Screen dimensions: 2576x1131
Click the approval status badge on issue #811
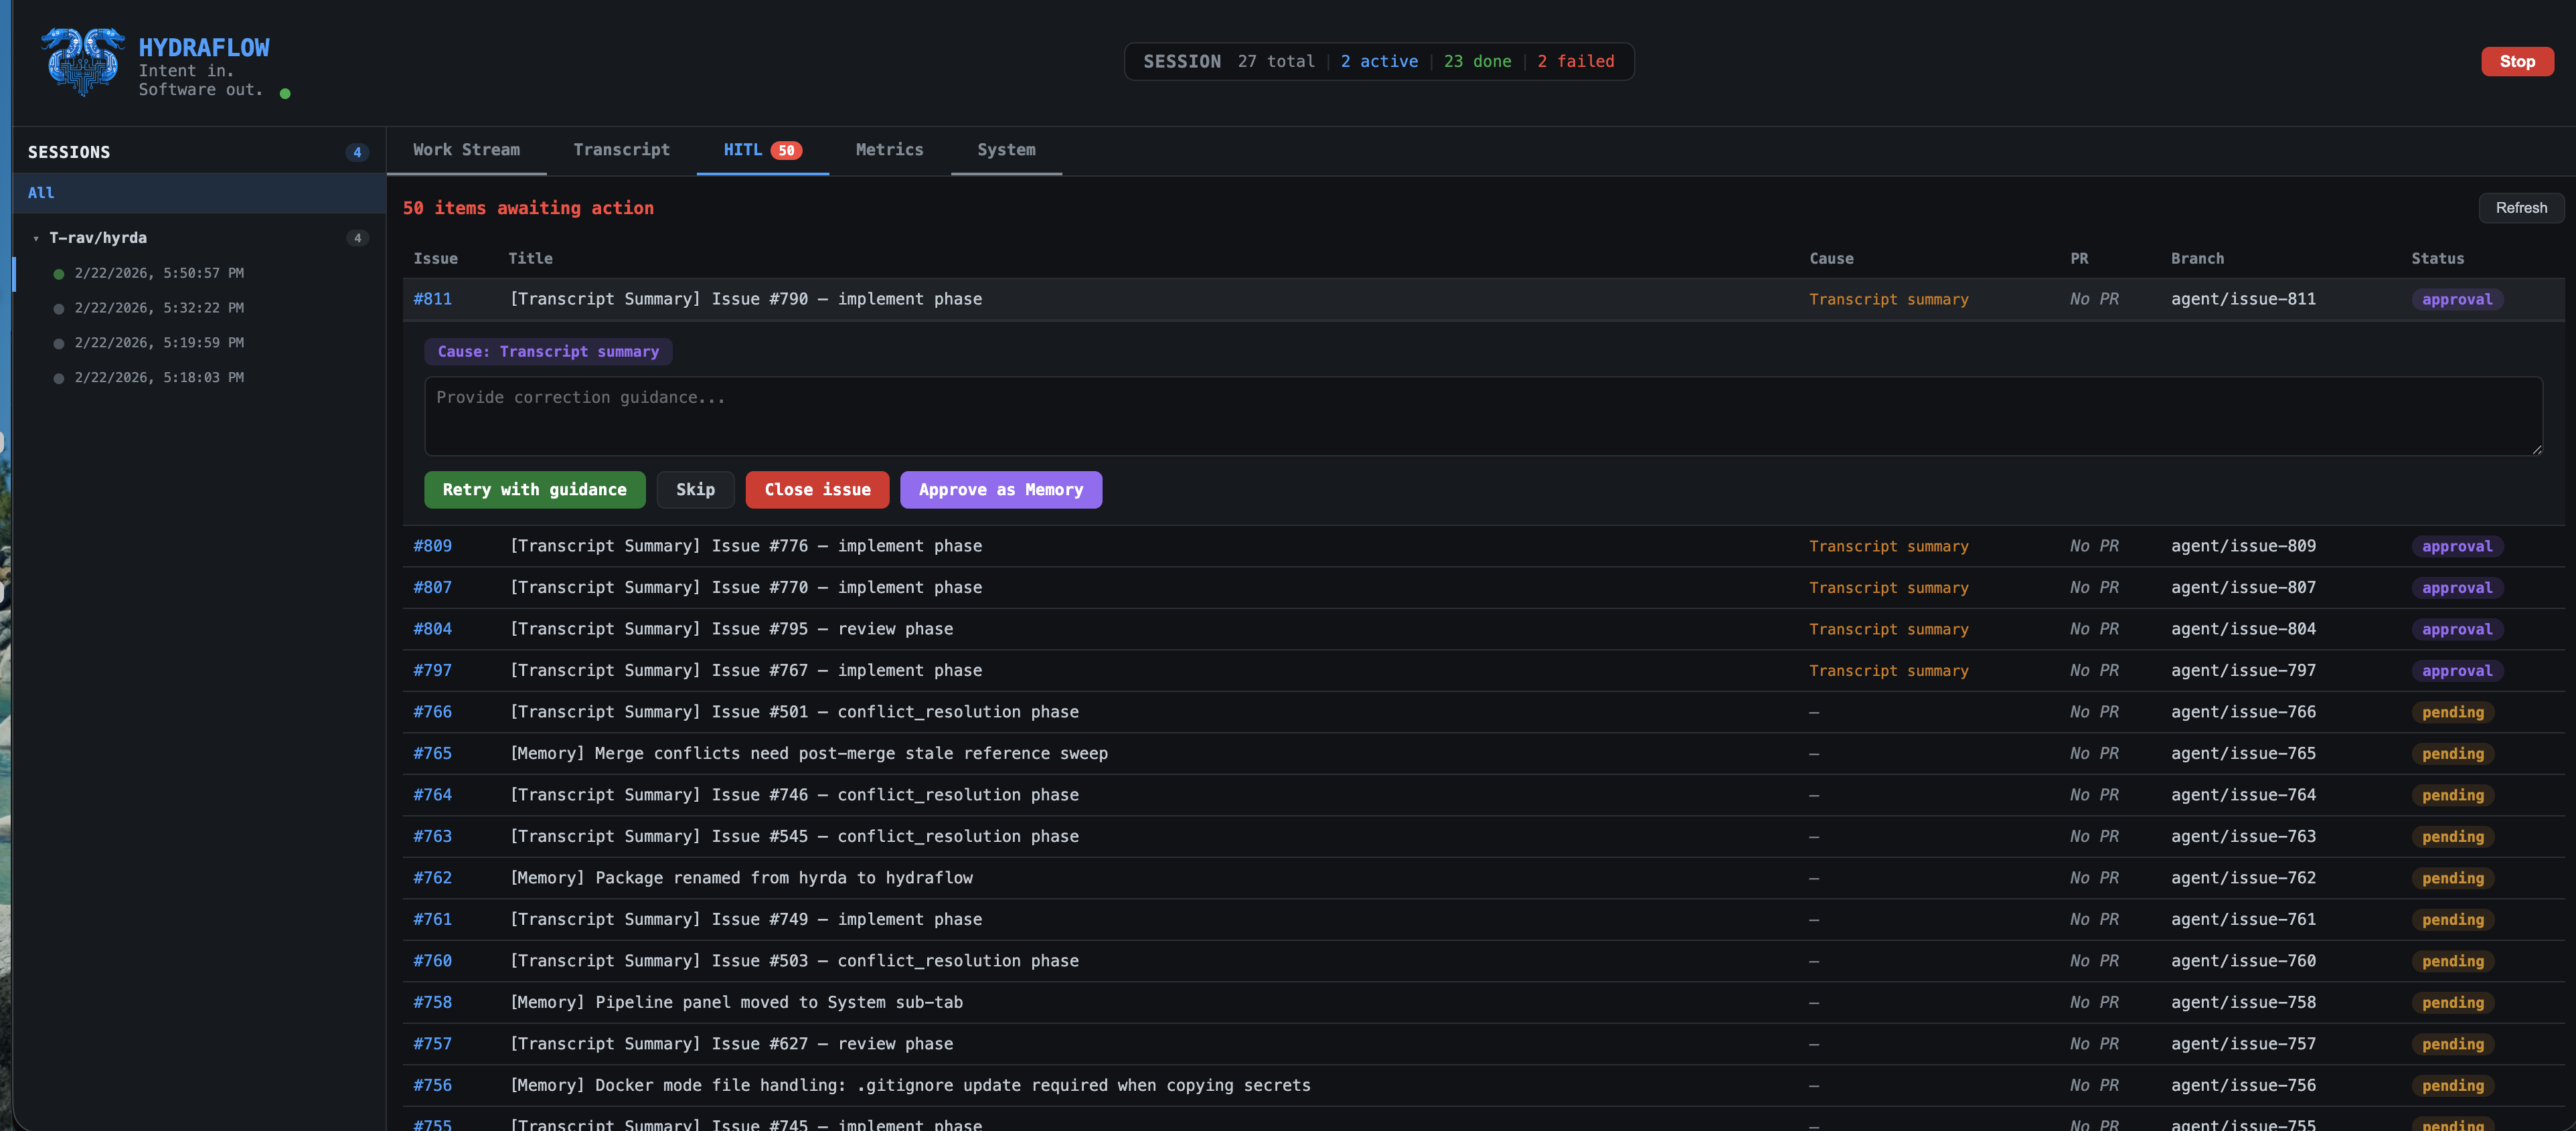tap(2458, 299)
